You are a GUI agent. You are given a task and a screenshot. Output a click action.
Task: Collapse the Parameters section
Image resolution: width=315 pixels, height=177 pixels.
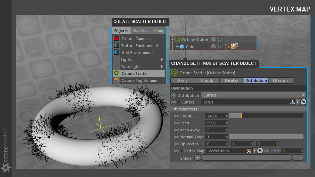[x=176, y=109]
